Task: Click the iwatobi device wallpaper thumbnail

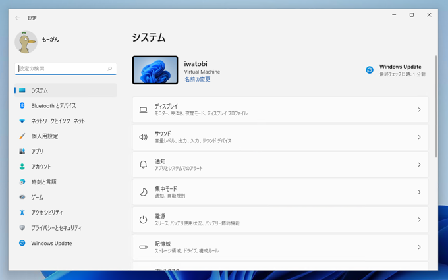Action: coord(155,70)
